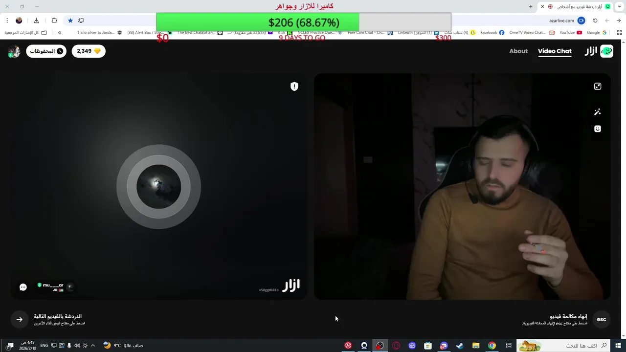Reload the page
The image size is (626, 352).
pyautogui.click(x=595, y=21)
